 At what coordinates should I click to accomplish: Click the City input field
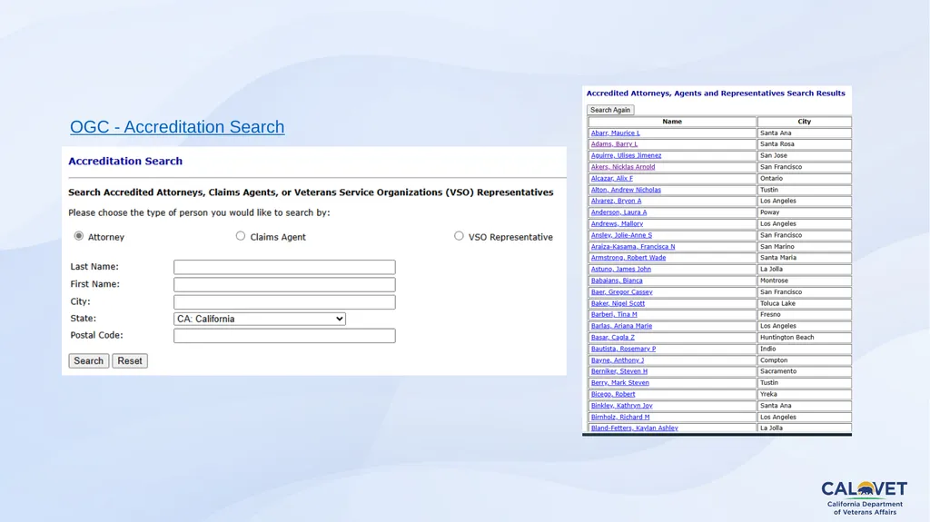[x=284, y=301]
